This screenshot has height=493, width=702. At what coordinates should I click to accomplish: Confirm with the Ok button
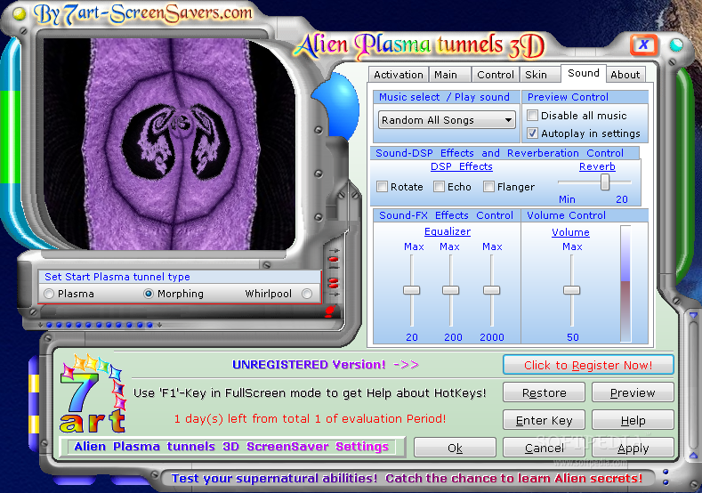(x=455, y=448)
